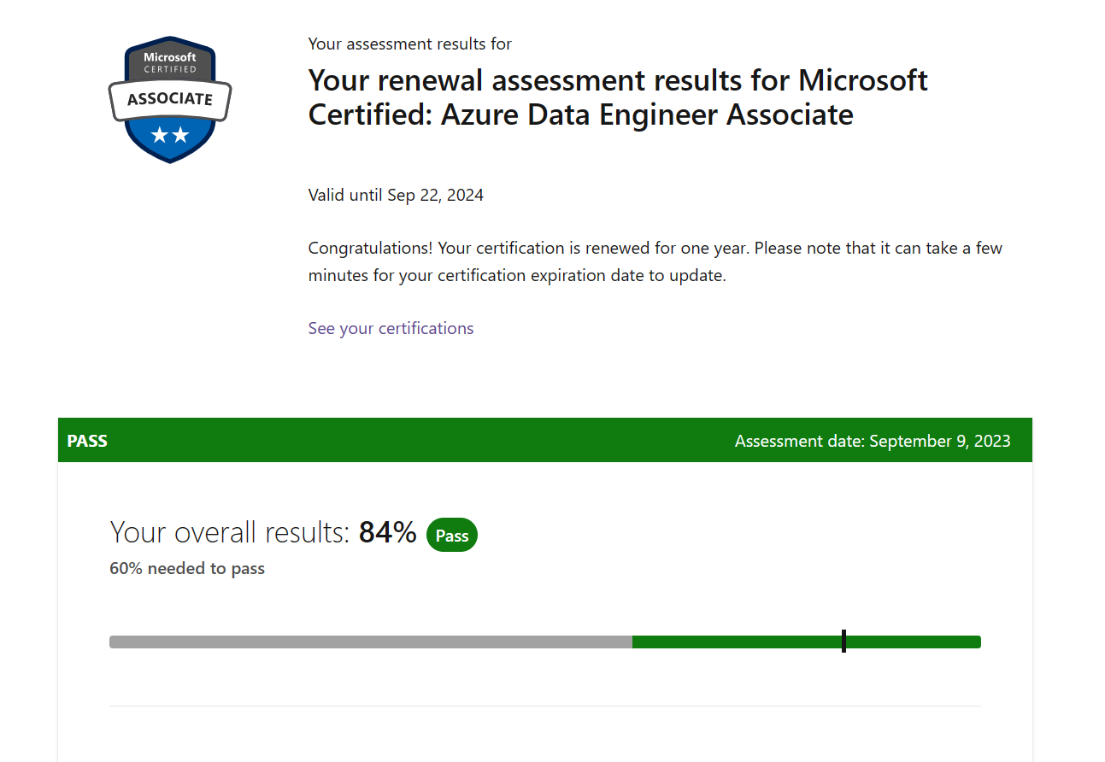The height and width of the screenshot is (762, 1105).
Task: Select the two stars on the certification badge
Action: pyautogui.click(x=169, y=133)
